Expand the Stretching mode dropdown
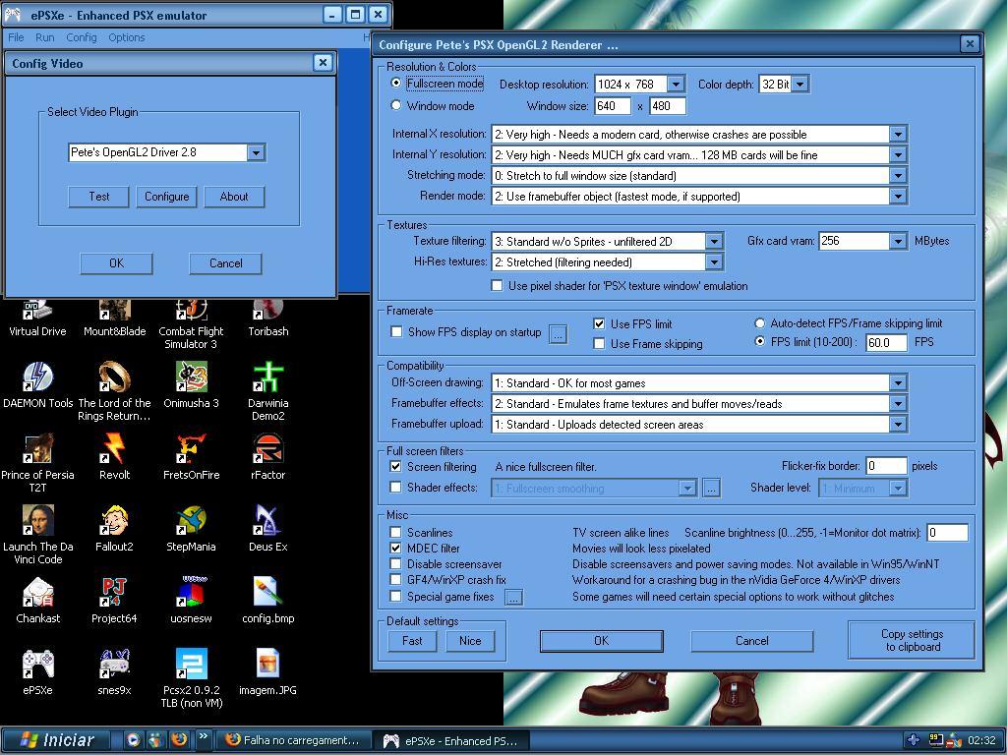 point(898,175)
